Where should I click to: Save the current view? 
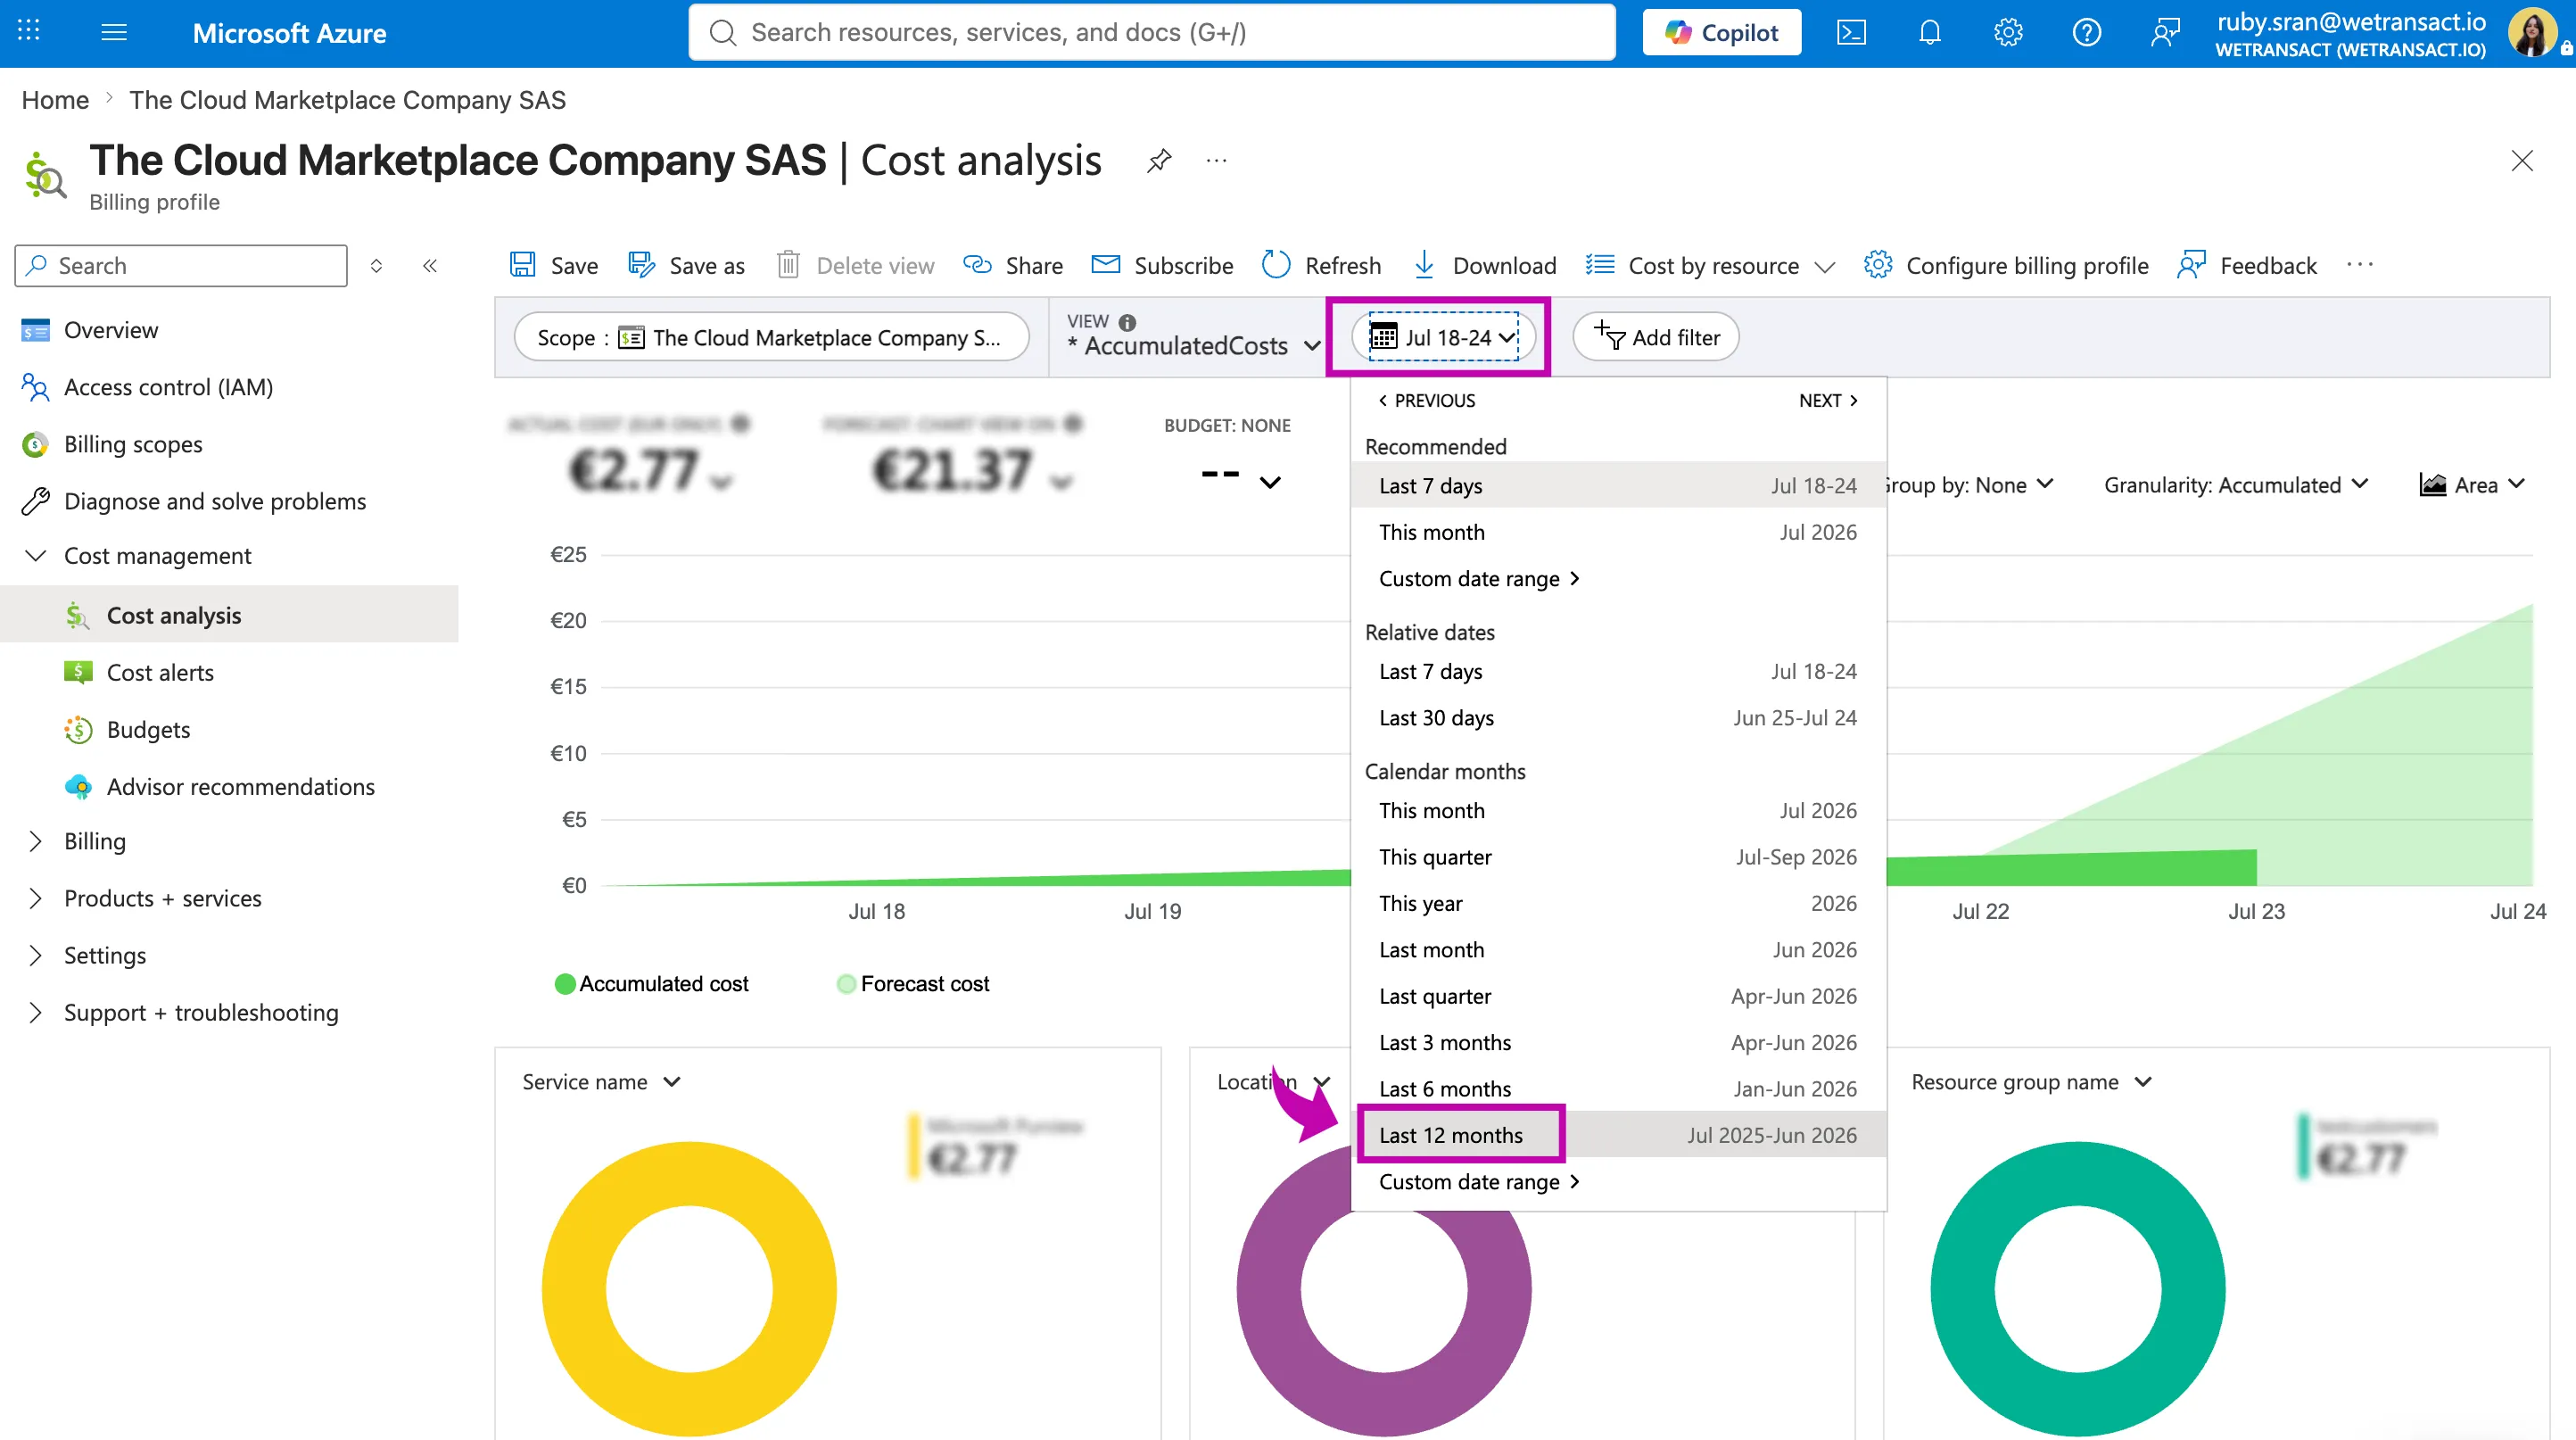[x=553, y=265]
